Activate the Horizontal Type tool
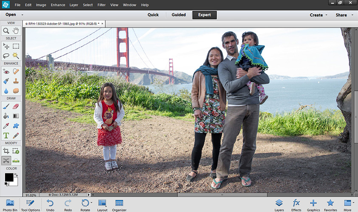This screenshot has width=358, height=212. pyautogui.click(x=6, y=135)
